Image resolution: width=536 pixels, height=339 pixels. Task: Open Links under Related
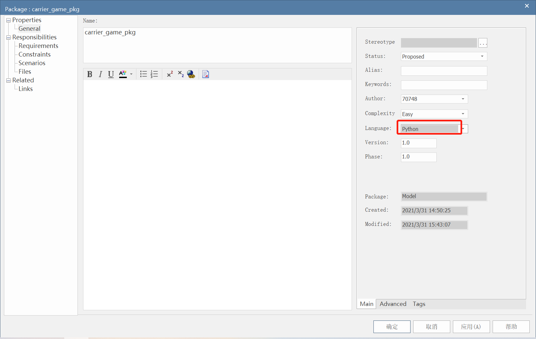[25, 89]
